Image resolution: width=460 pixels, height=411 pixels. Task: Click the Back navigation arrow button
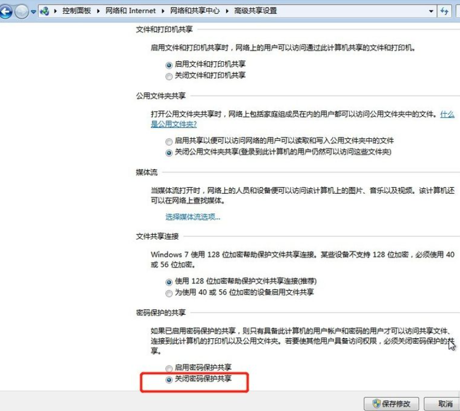tap(7, 11)
